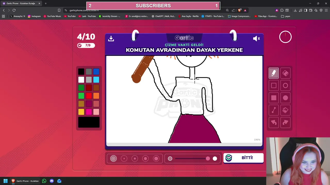Select the smallest brush size

[113, 159]
